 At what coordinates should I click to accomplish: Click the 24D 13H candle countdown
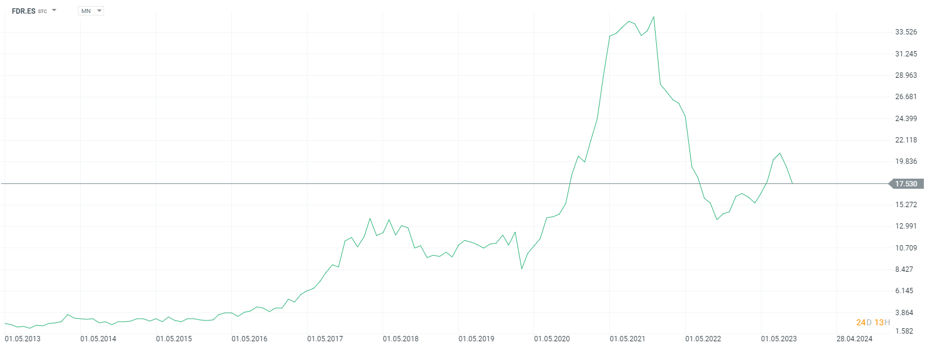[x=873, y=322]
